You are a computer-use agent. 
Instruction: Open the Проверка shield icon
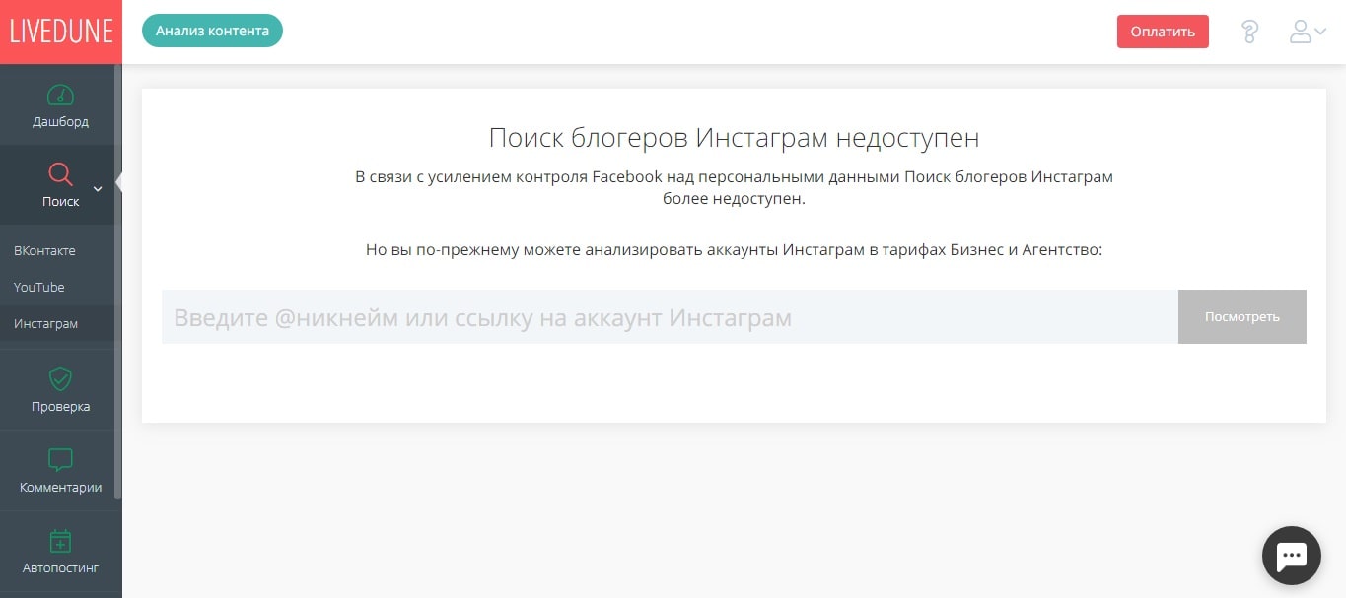pyautogui.click(x=60, y=379)
